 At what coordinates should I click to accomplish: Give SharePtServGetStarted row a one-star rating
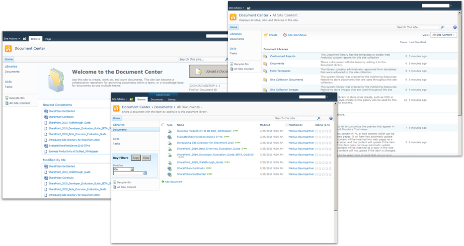316,174
